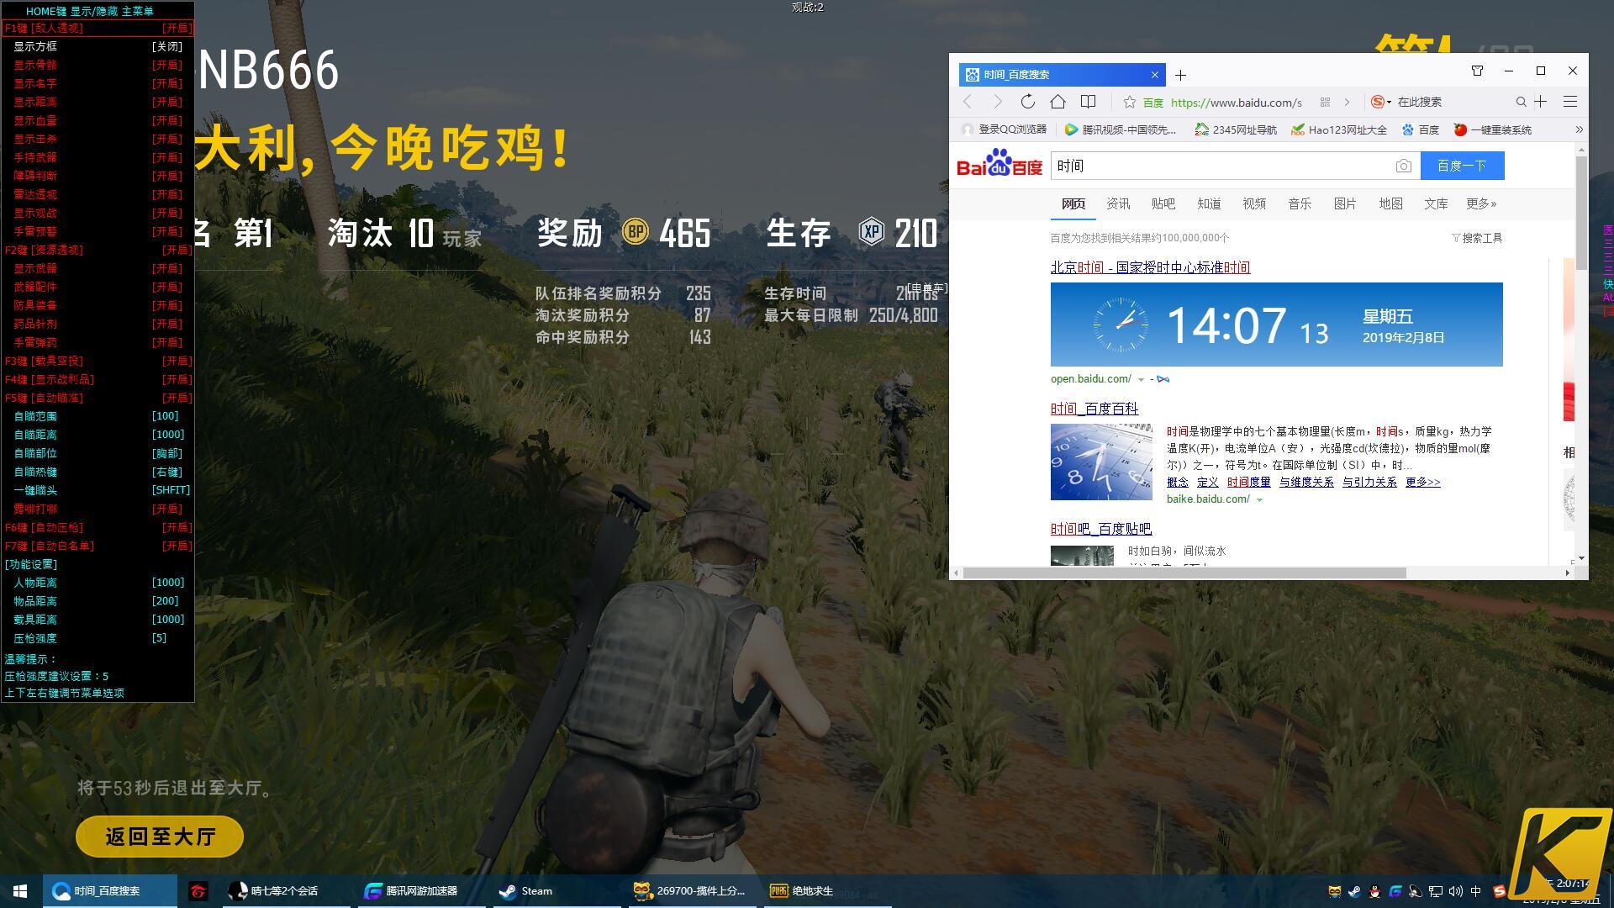Image resolution: width=1614 pixels, height=908 pixels.
Task: Open 搜索工具 filter options
Action: coord(1477,239)
